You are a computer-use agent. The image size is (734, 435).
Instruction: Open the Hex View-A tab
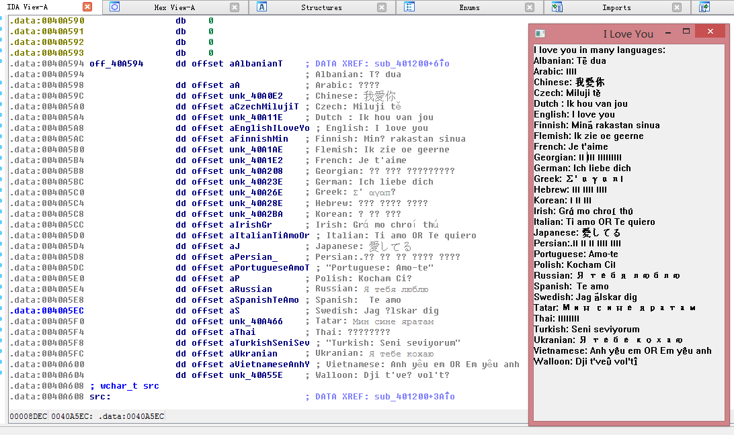point(174,7)
